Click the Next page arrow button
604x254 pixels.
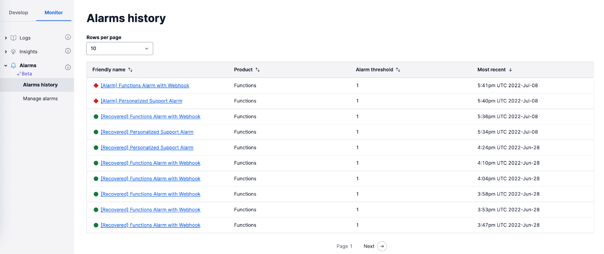pyautogui.click(x=382, y=246)
